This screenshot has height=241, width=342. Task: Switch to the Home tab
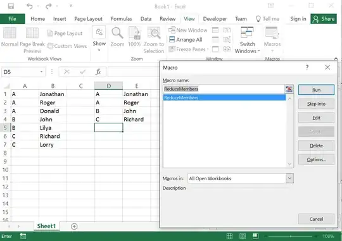tap(38, 19)
